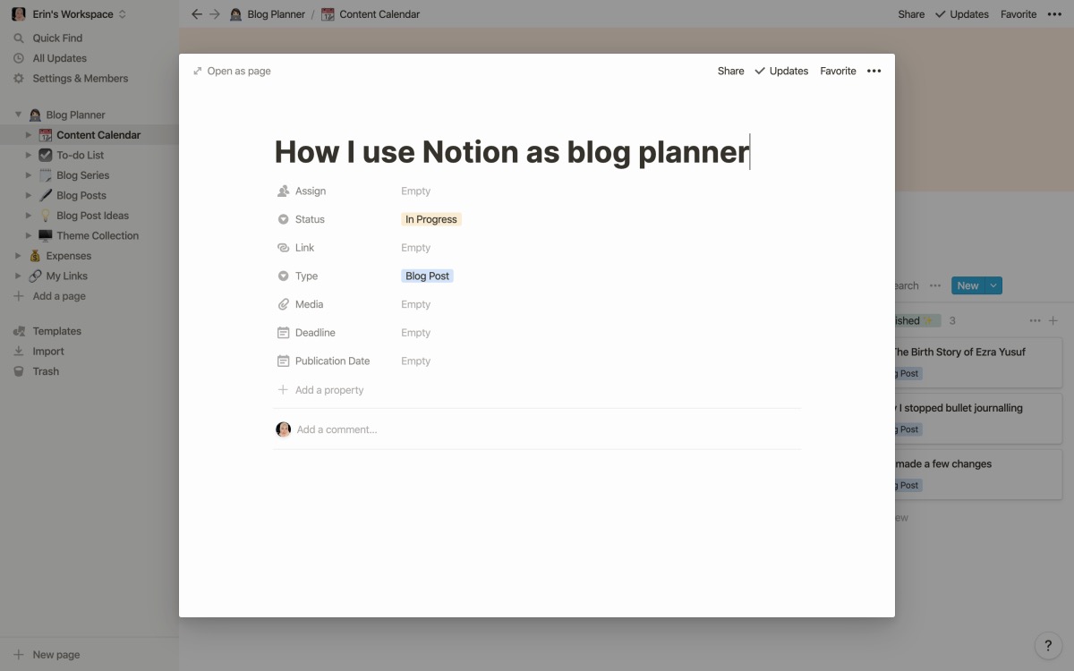Click the Empty value for Media
Screen dimensions: 1074x671
point(416,304)
